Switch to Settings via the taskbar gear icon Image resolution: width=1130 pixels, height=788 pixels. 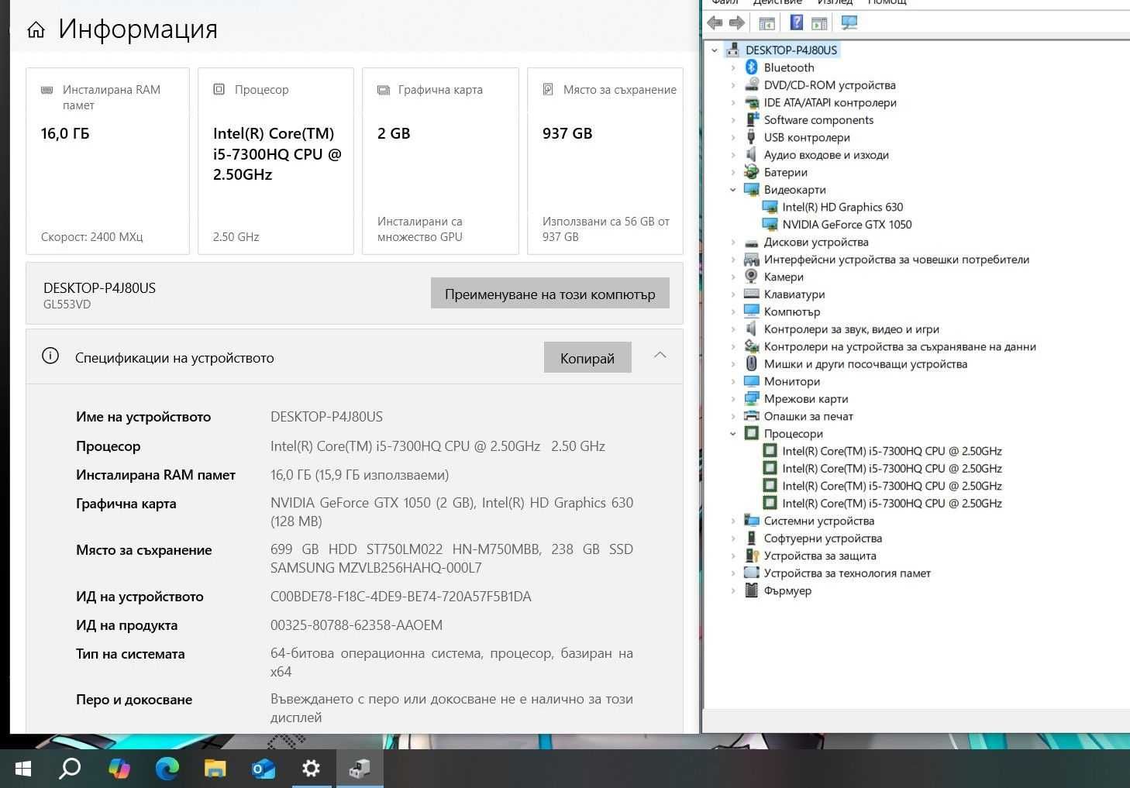point(311,769)
